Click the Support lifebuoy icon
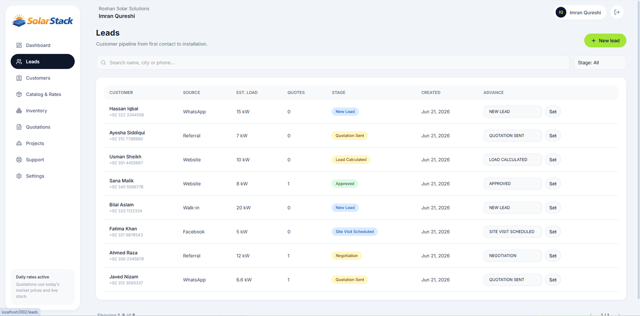The image size is (640, 316). [19, 160]
